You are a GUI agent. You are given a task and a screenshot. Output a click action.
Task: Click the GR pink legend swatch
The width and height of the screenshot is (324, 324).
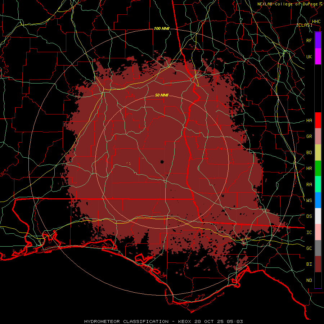[x=318, y=136]
